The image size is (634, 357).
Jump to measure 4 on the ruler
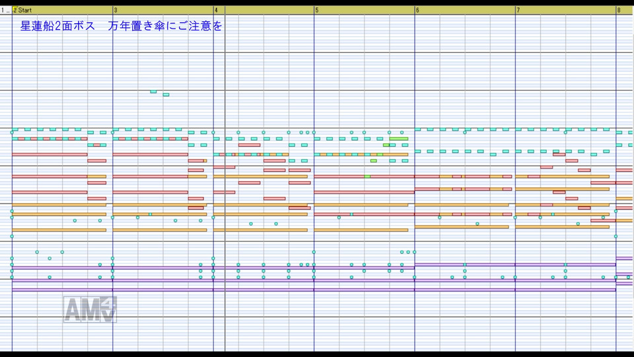217,10
